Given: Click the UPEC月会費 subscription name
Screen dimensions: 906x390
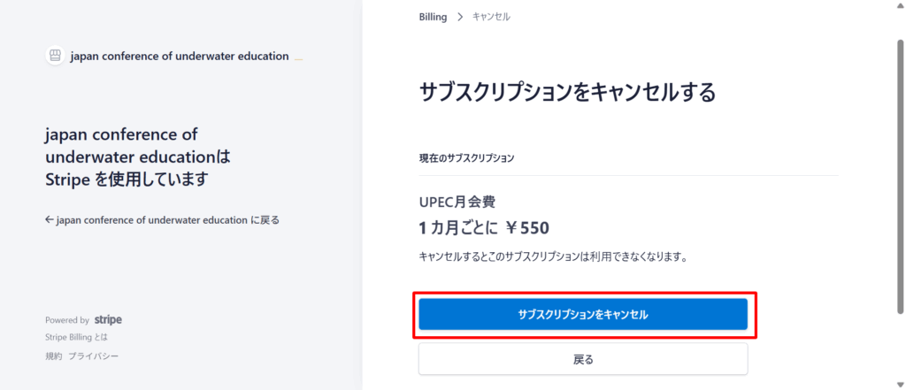Looking at the screenshot, I should [463, 202].
